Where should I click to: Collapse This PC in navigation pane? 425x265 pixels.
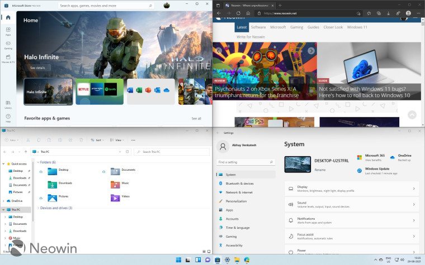tap(3, 210)
